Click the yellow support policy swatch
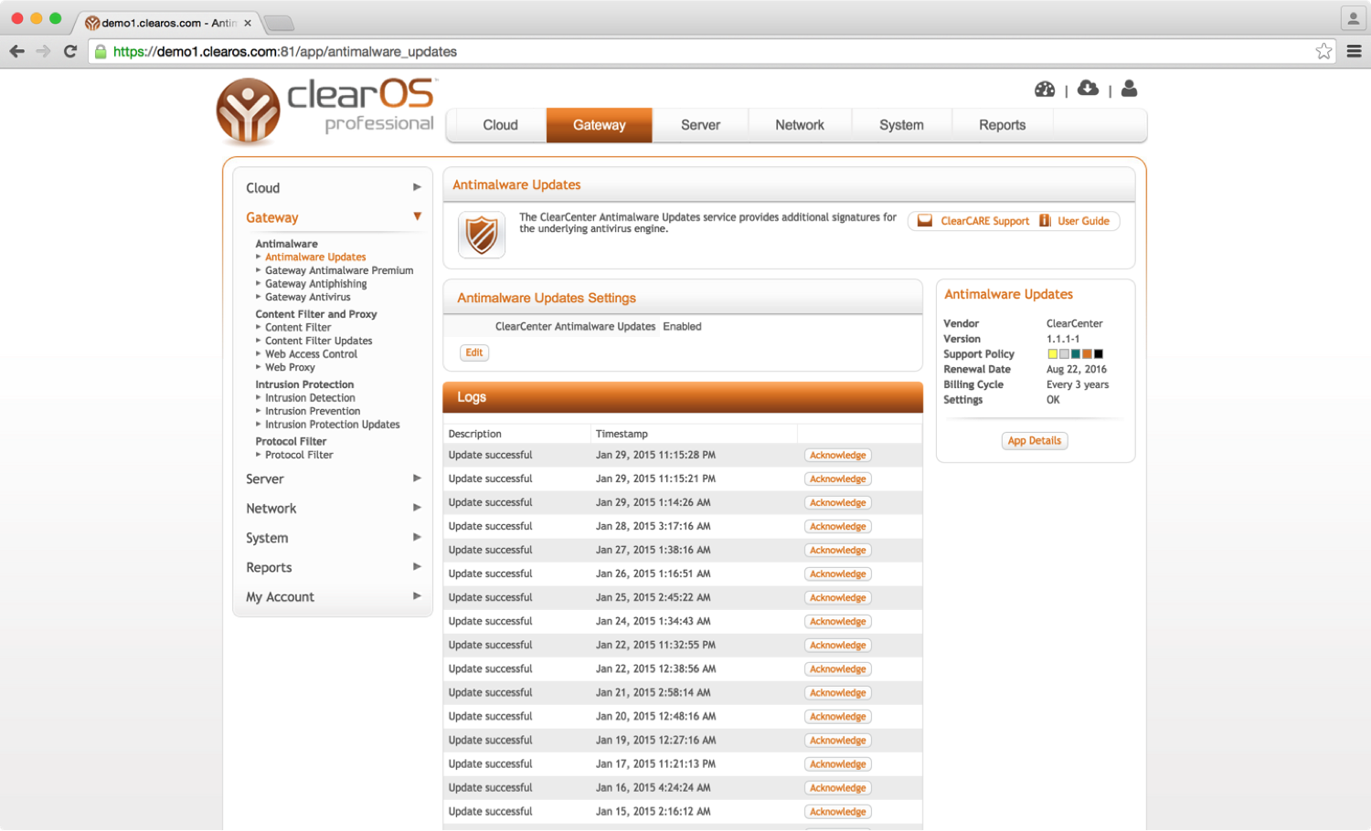Screen dimensions: 1371x831 click(x=1052, y=354)
